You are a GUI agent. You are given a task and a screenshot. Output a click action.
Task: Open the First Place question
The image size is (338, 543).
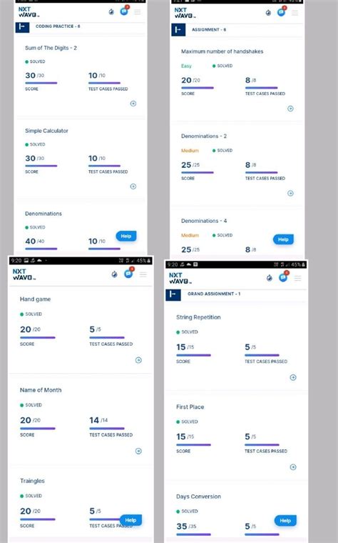point(190,407)
